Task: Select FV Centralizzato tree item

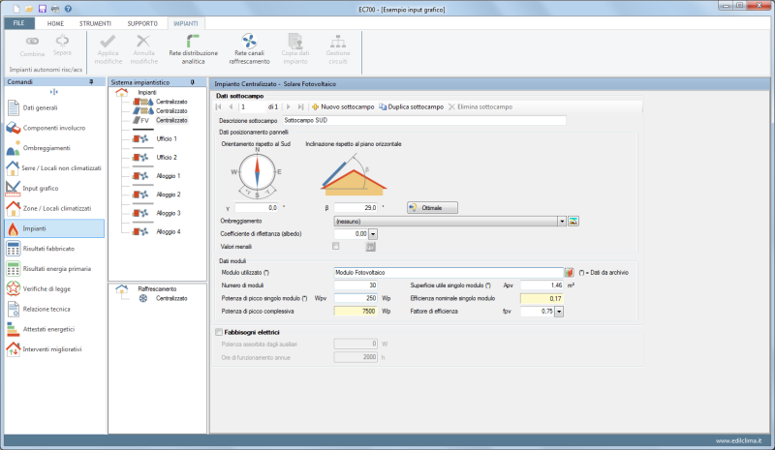Action: point(161,121)
